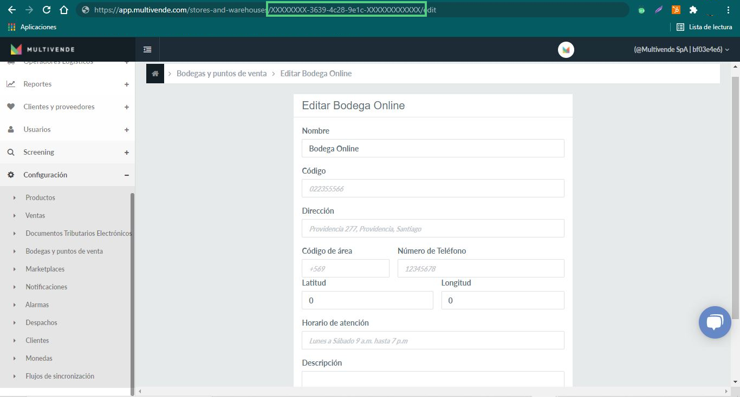Click the round Multivende avatar icon

pos(566,50)
